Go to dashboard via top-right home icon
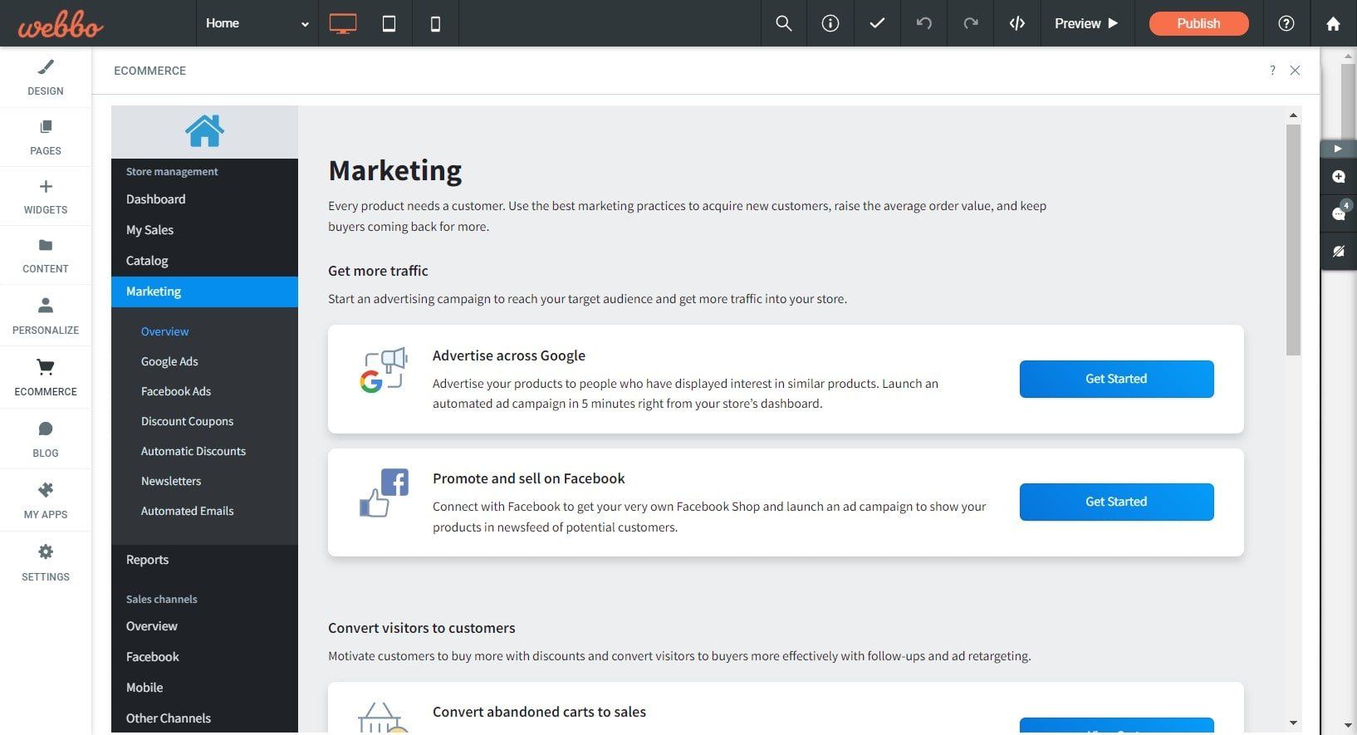Screen dimensions: 1357x735 pyautogui.click(x=1333, y=23)
